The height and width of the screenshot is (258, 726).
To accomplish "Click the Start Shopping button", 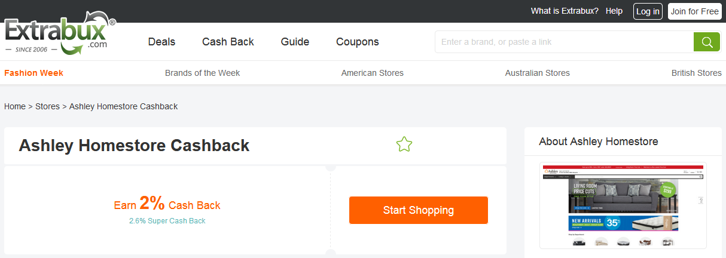I will (418, 210).
